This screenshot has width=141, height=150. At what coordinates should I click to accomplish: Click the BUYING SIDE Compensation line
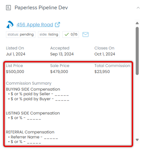pyautogui.click(x=33, y=89)
